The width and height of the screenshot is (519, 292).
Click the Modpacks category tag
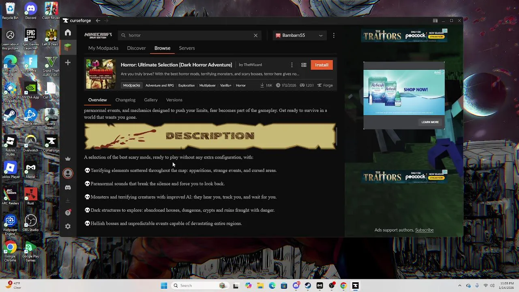131,85
